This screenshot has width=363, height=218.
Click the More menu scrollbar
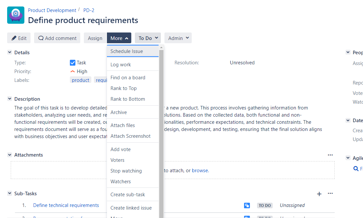(x=161, y=130)
